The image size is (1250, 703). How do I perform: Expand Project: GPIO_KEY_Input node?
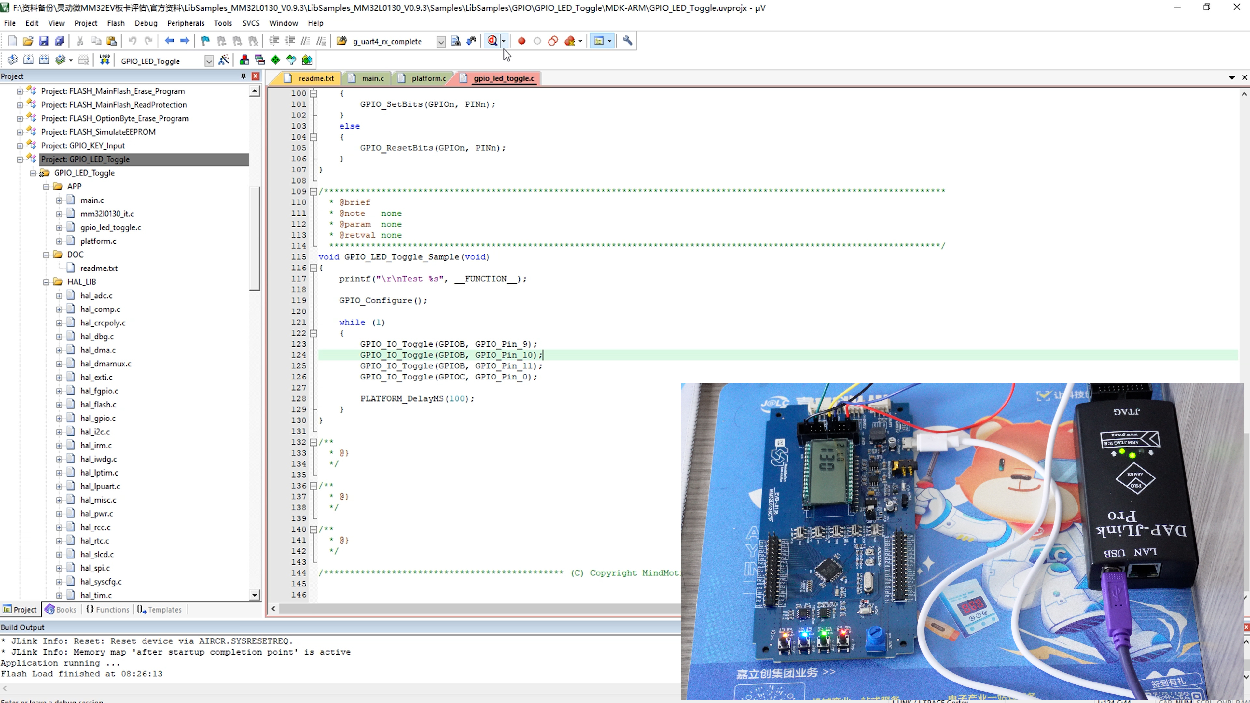pos(20,145)
